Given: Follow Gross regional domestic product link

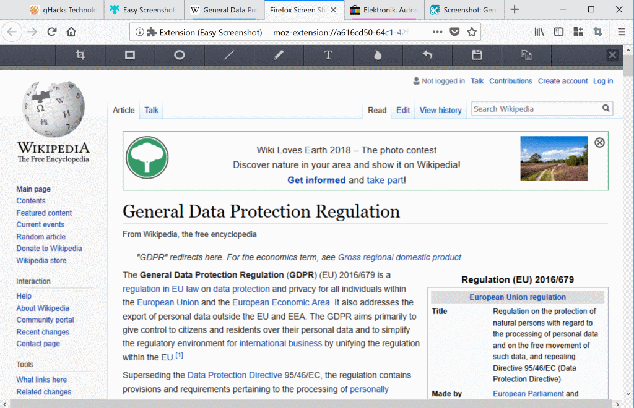Looking at the screenshot, I should click(399, 257).
